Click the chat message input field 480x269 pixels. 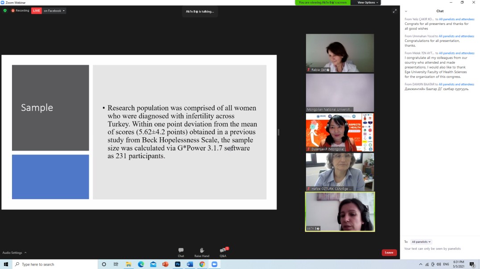click(439, 249)
